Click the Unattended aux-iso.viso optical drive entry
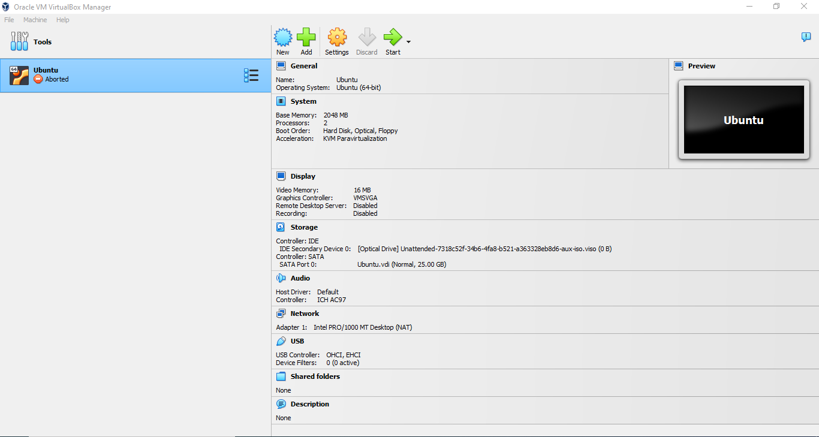Viewport: 819px width, 437px height. tap(484, 249)
